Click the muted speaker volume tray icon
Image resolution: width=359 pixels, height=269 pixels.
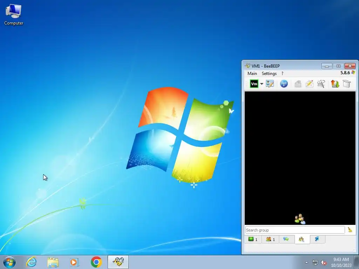(x=324, y=263)
